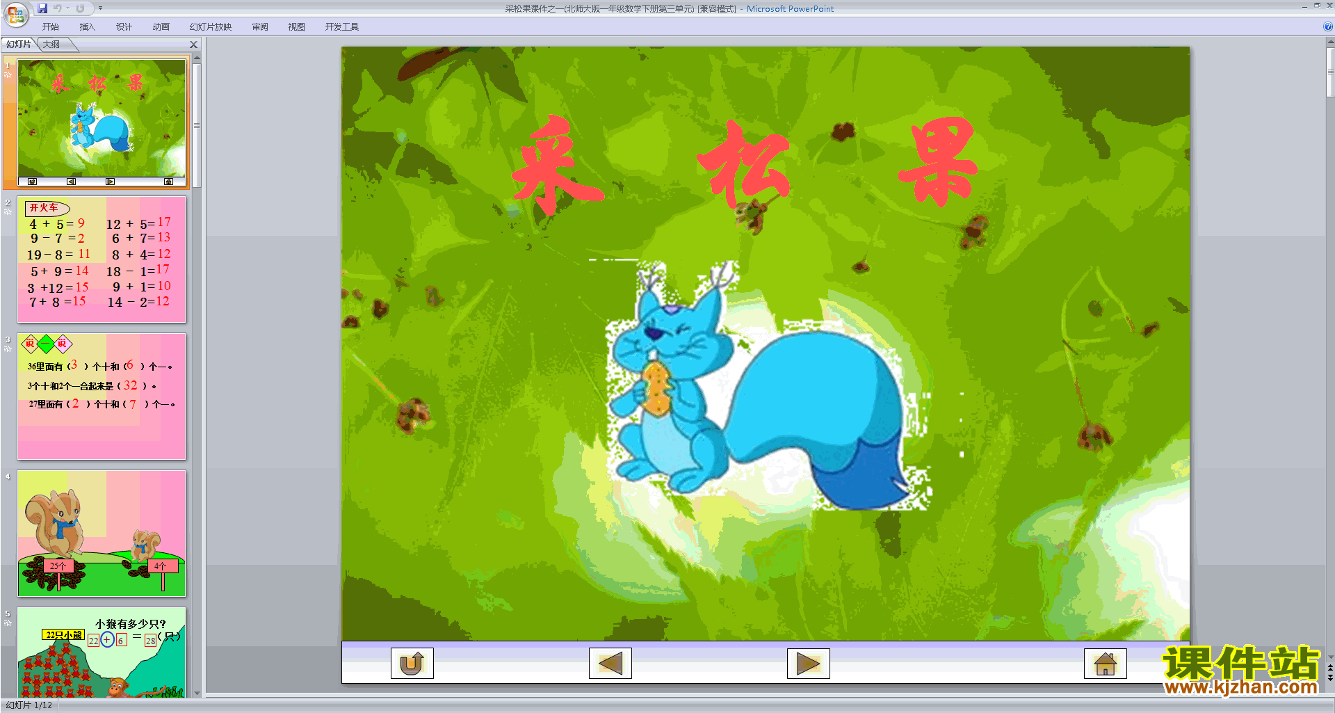This screenshot has height=713, width=1335.
Task: Click the next slide right-arrow action button
Action: coord(808,663)
